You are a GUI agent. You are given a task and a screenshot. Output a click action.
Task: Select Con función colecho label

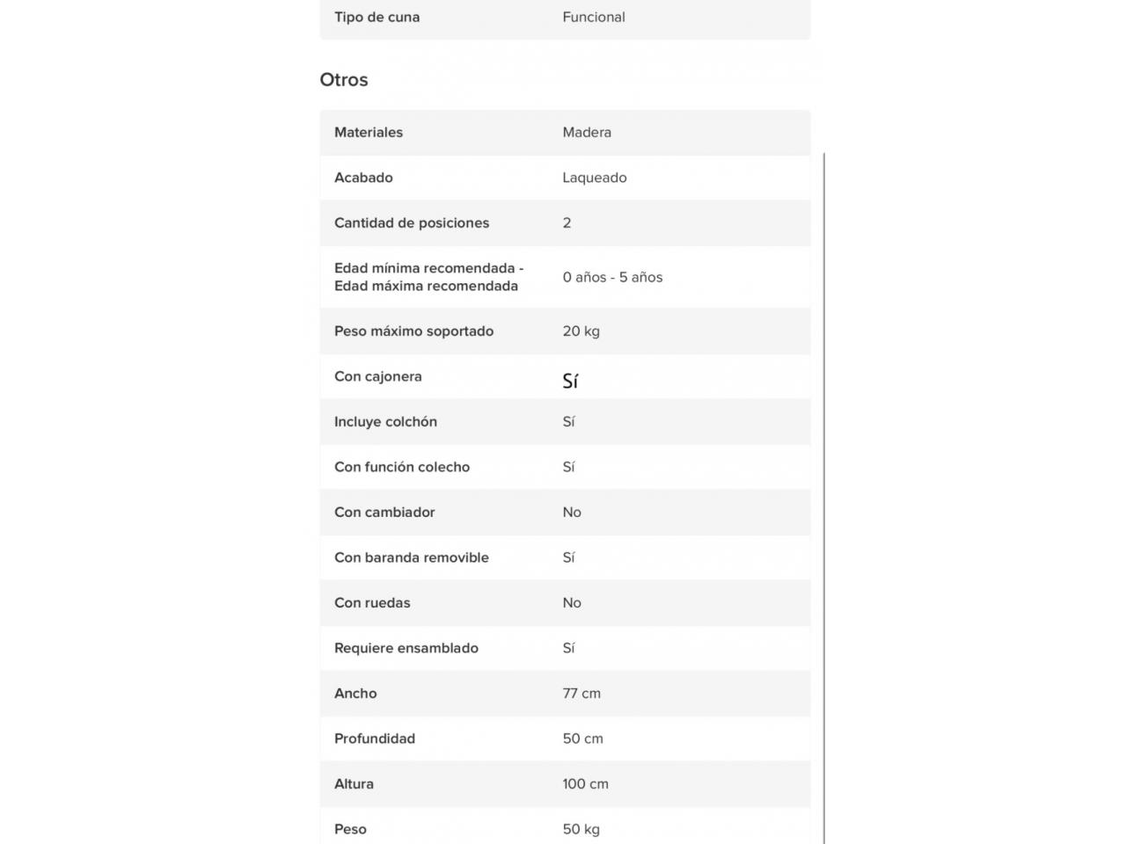pos(402,467)
